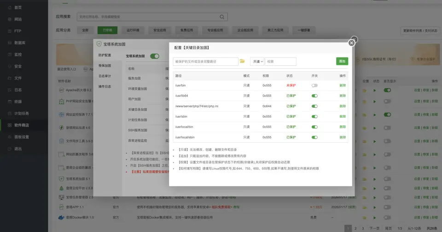Screen dimensions: 442x232
Task: Go to page 2 in pagination
Action: tap(355, 228)
